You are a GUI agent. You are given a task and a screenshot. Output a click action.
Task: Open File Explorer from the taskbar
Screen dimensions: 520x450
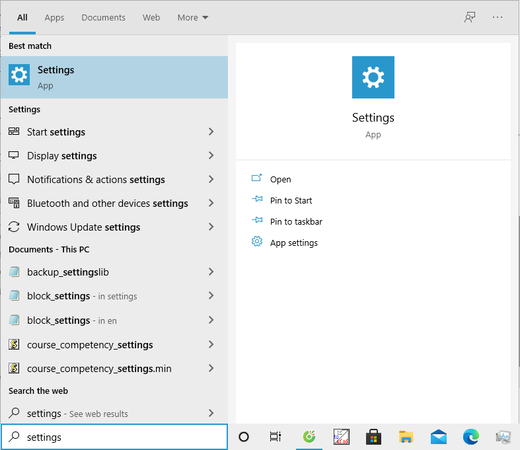pos(406,437)
